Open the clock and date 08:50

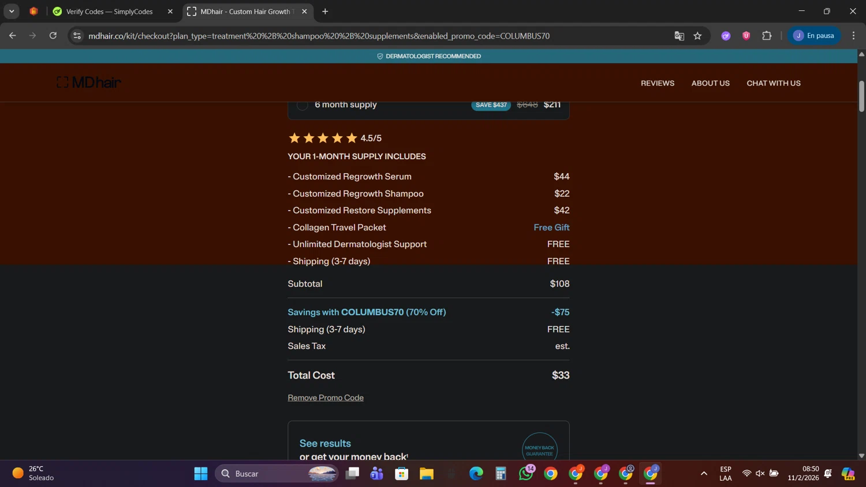pos(803,474)
